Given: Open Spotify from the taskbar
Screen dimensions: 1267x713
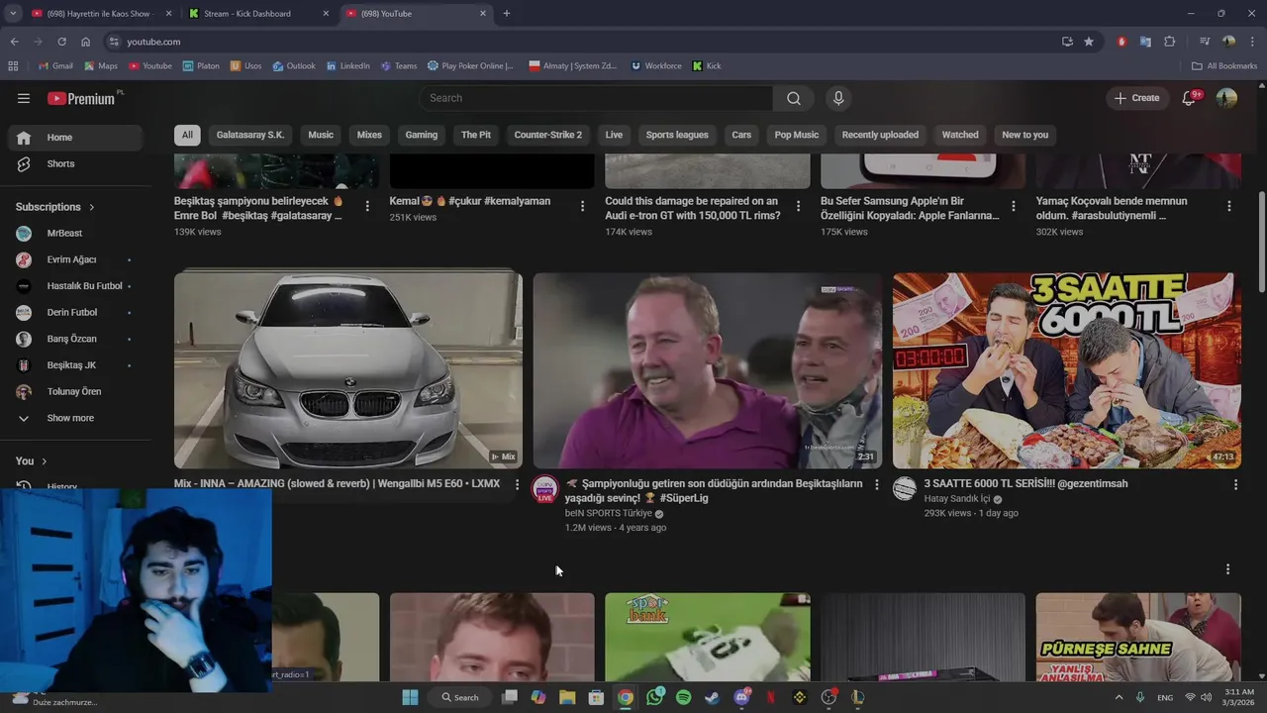Looking at the screenshot, I should pyautogui.click(x=683, y=697).
